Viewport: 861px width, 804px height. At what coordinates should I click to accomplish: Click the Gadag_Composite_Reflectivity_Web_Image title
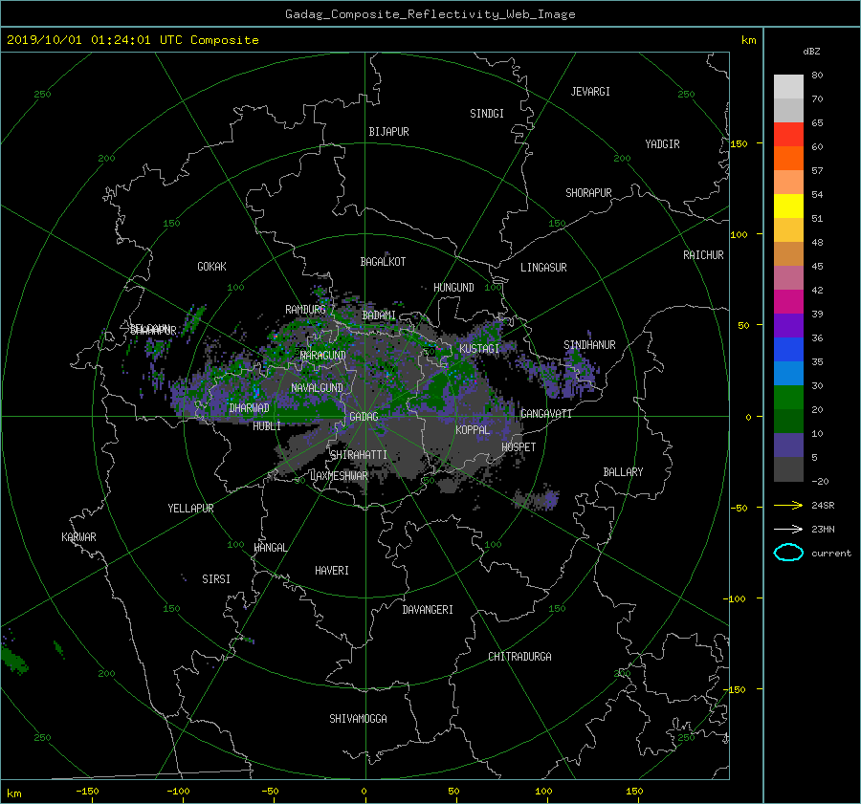pyautogui.click(x=430, y=14)
